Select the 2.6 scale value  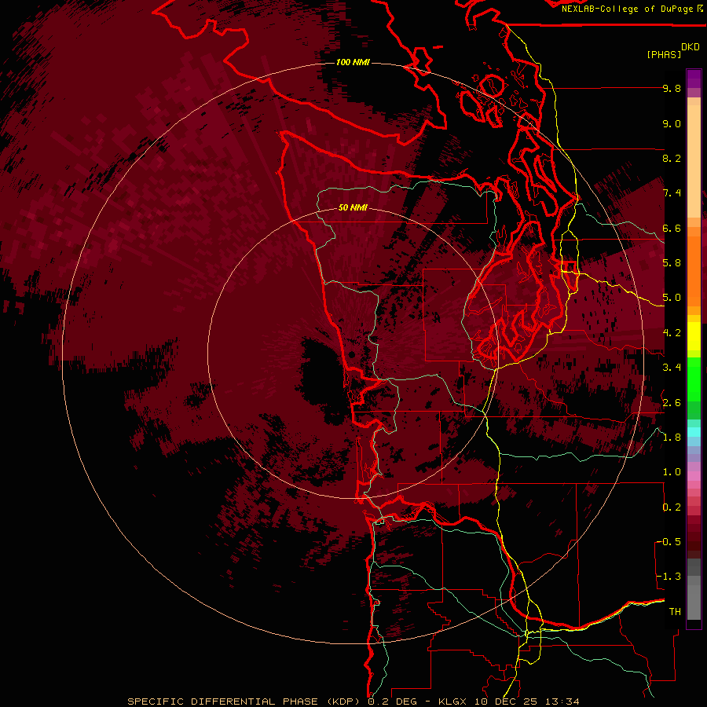[x=672, y=403]
